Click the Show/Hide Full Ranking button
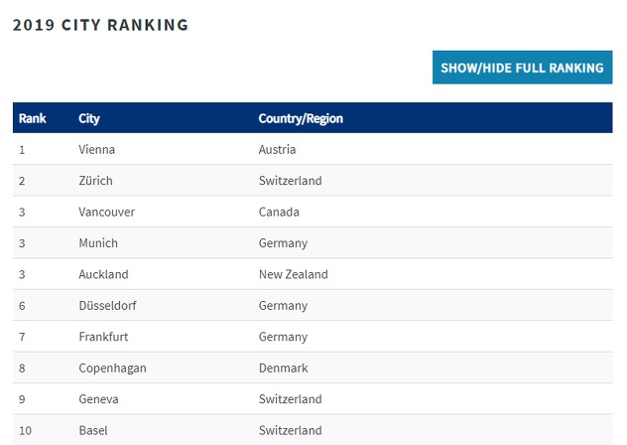The image size is (627, 445). pyautogui.click(x=522, y=68)
